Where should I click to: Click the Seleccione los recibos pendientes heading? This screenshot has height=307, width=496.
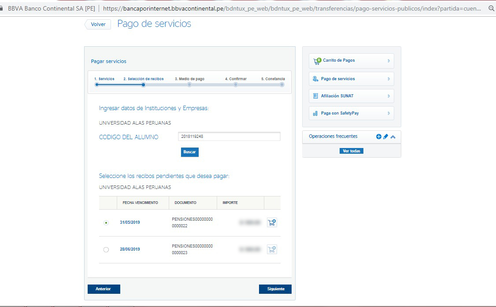click(x=164, y=176)
